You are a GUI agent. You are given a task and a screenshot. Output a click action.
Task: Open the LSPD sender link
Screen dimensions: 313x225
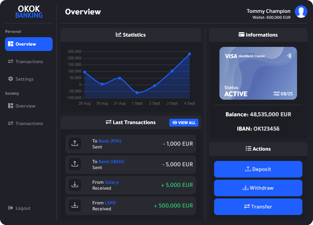[x=110, y=203]
